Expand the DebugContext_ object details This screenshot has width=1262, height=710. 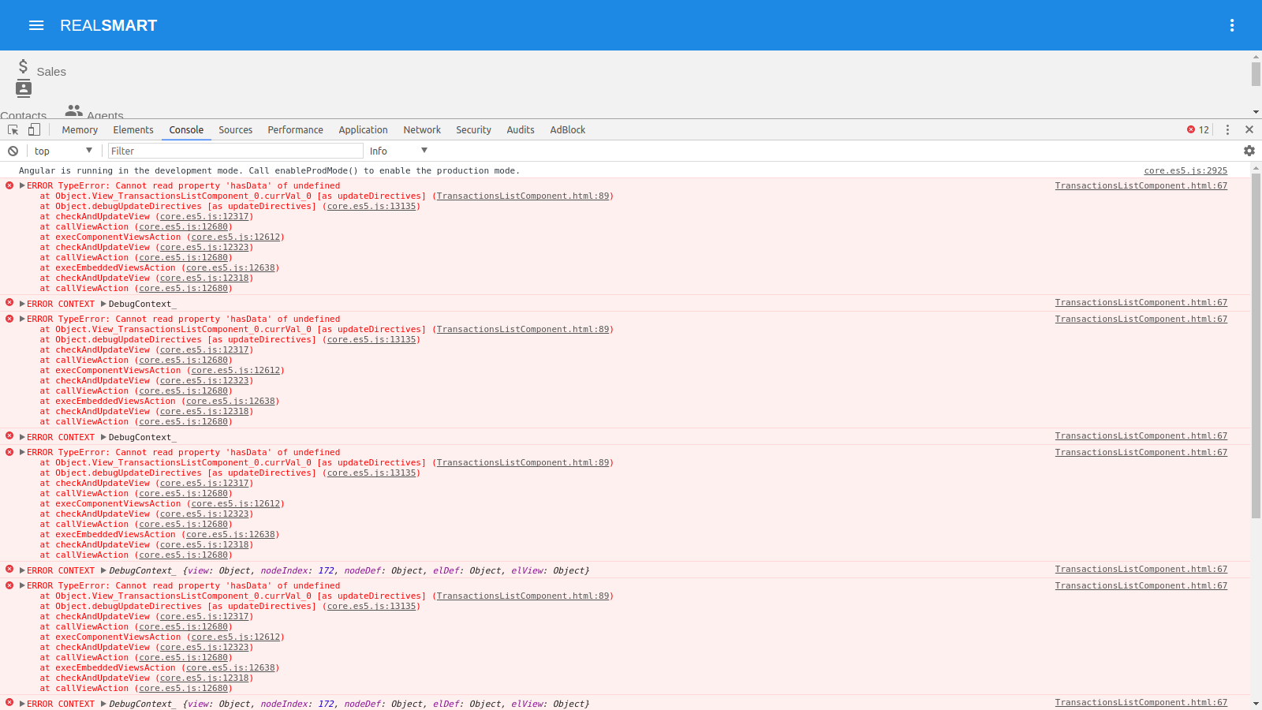tap(102, 304)
